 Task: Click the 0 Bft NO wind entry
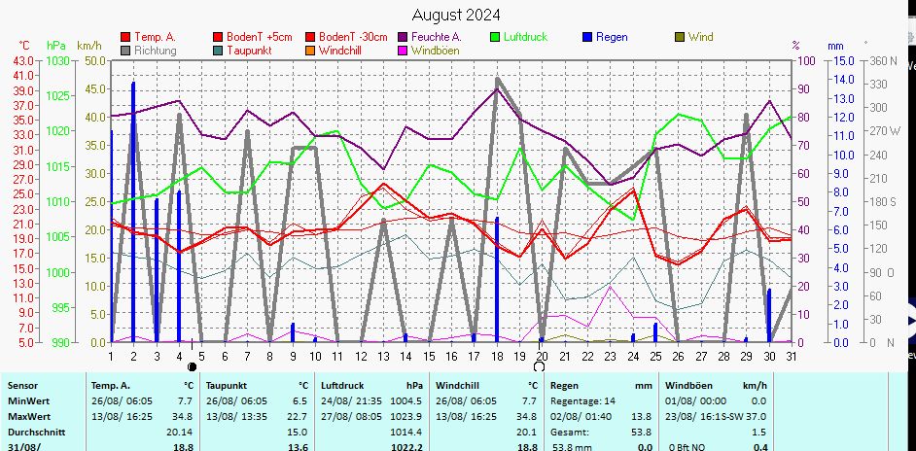point(688,447)
